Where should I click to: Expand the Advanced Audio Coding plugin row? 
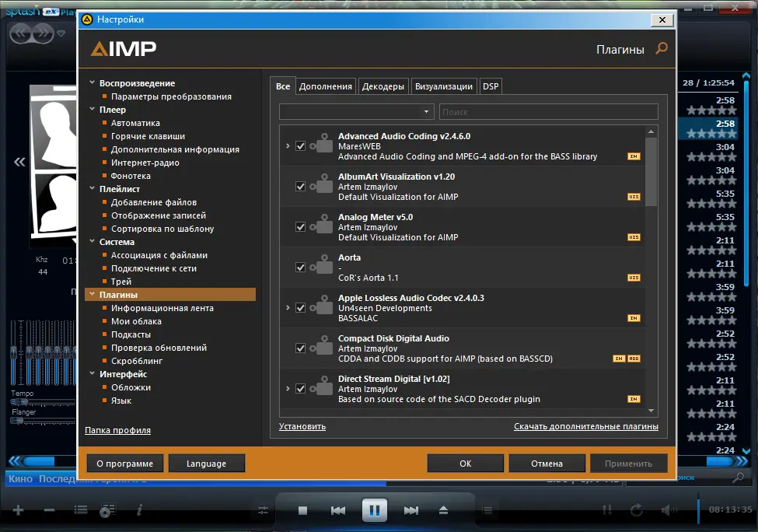tap(288, 145)
